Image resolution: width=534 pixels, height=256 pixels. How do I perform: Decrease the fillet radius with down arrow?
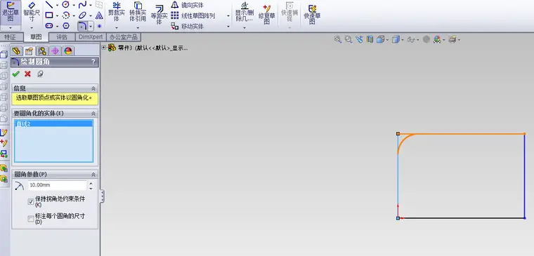pos(91,188)
